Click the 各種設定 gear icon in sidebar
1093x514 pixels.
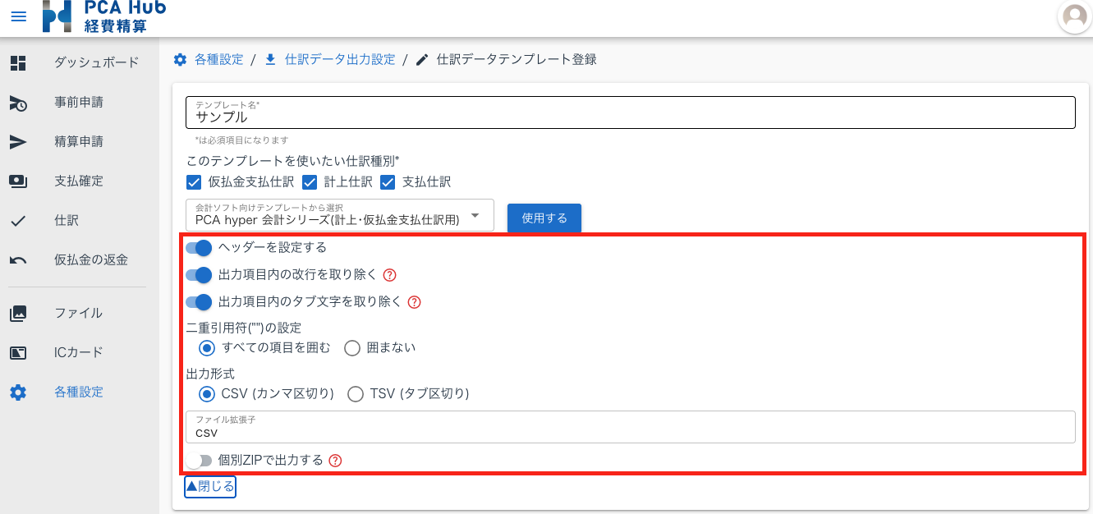pyautogui.click(x=18, y=392)
